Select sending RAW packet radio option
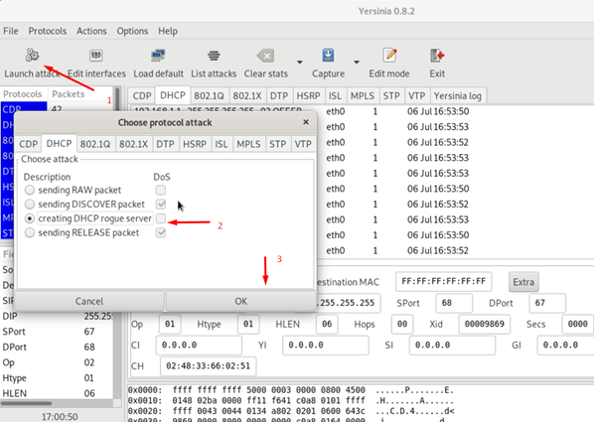Screen dimensions: 594x422 click(x=30, y=190)
